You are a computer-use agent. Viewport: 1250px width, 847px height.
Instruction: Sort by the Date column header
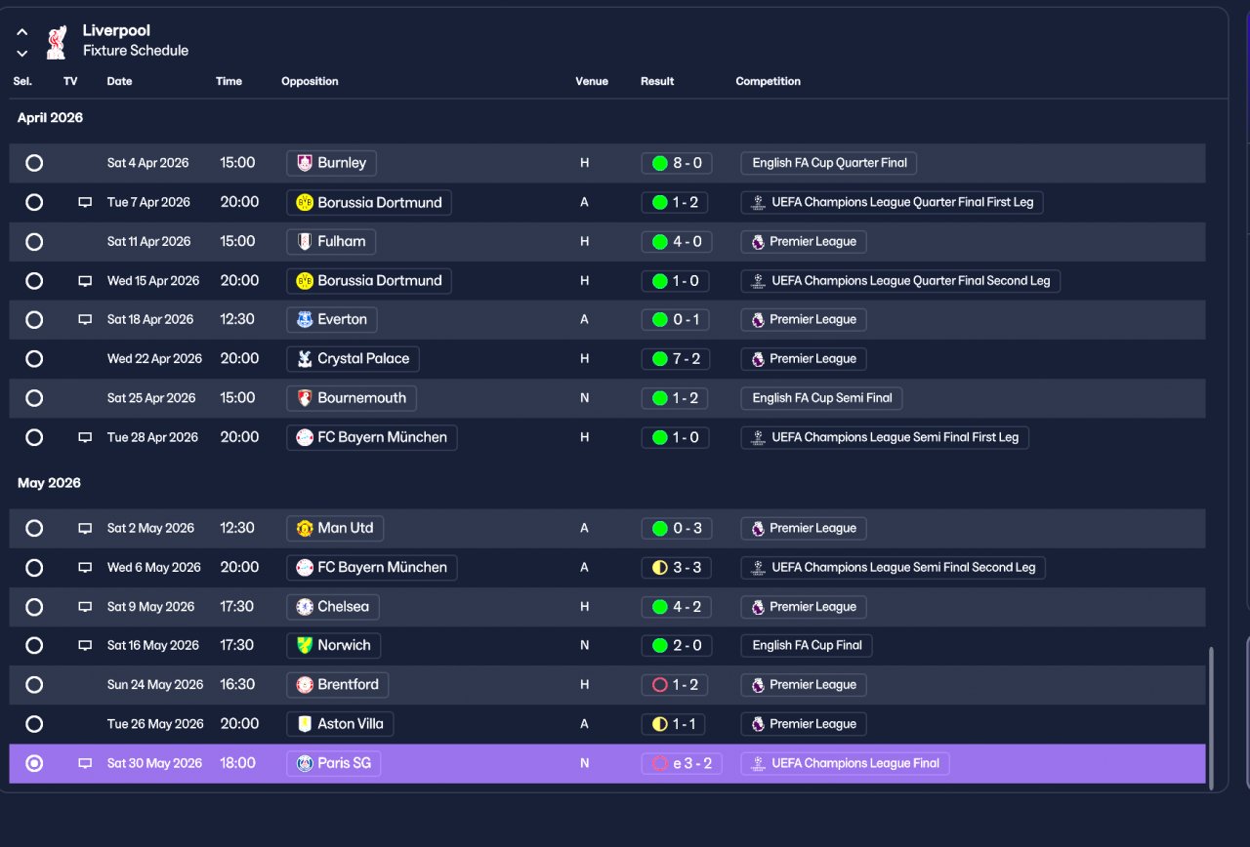point(119,81)
